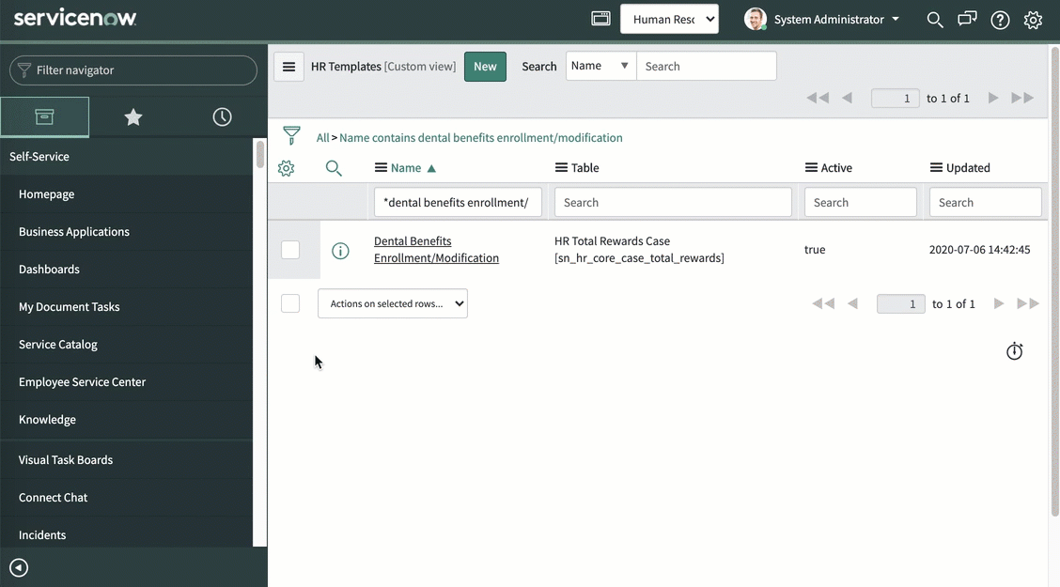Go to next page in top pager
Screen dimensions: 1060x587
[993, 98]
